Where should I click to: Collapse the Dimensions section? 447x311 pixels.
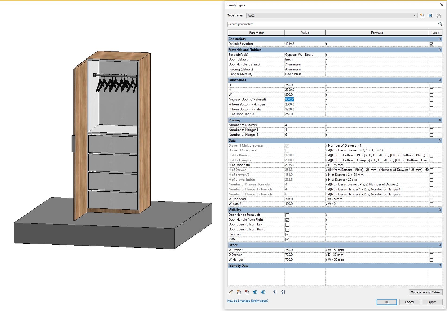tap(439, 80)
